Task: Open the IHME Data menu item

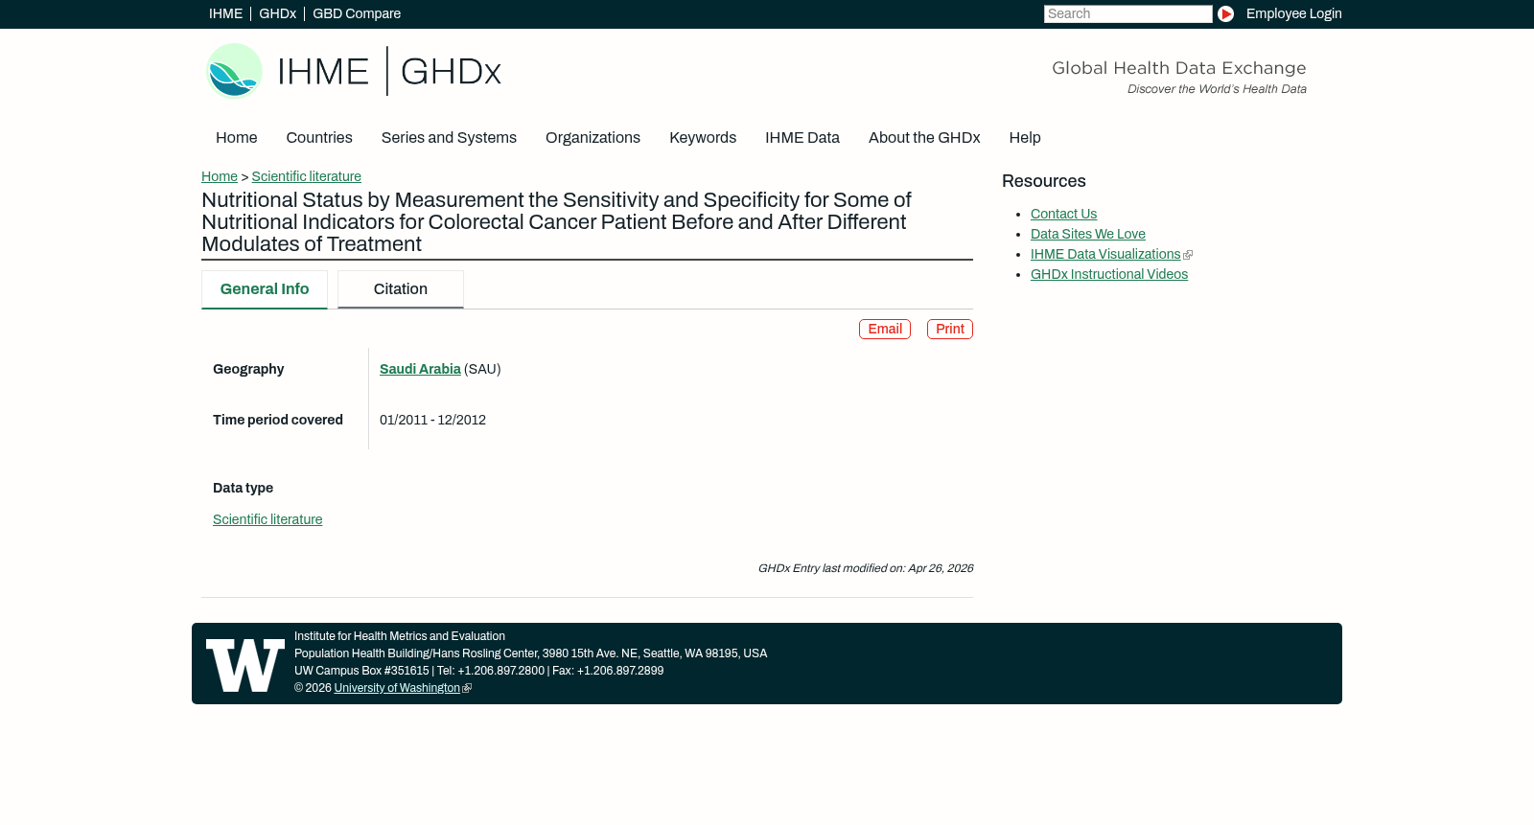Action: [802, 138]
